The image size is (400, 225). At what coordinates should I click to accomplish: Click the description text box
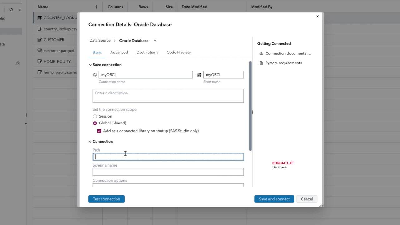click(x=168, y=96)
